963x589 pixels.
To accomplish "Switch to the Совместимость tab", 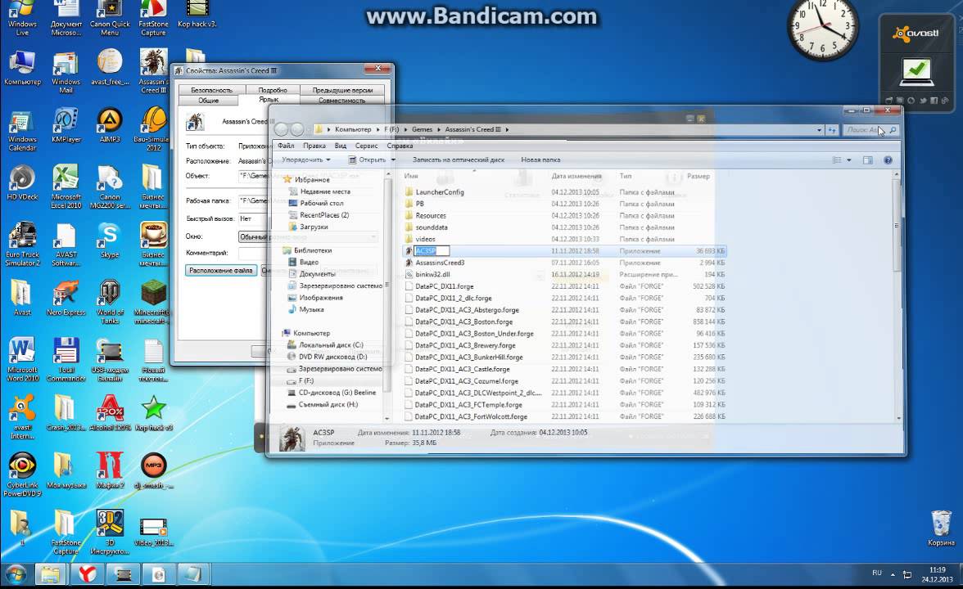I will pos(342,100).
